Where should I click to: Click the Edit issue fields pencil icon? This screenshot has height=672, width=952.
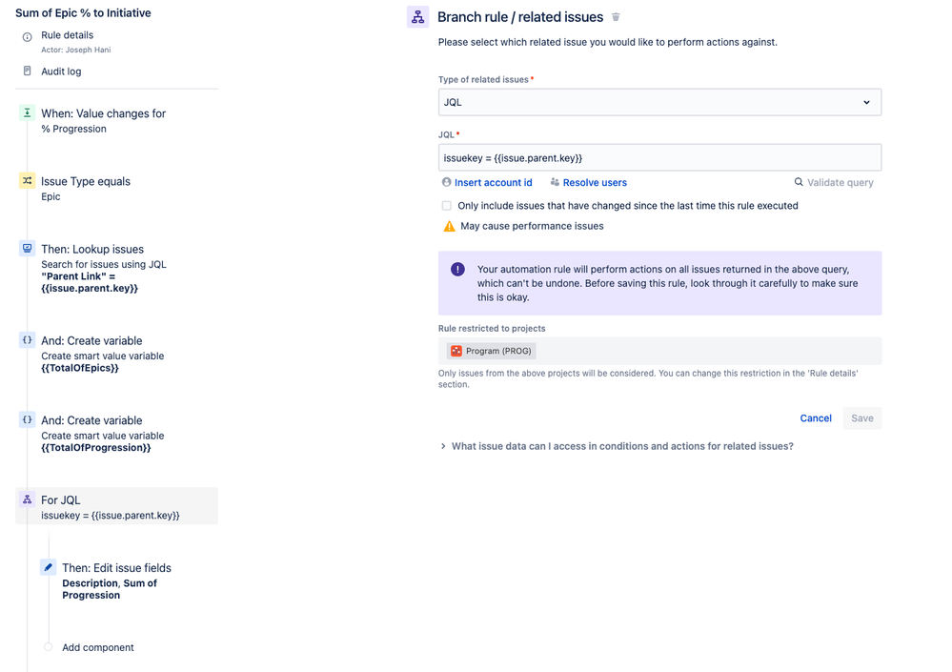click(49, 567)
